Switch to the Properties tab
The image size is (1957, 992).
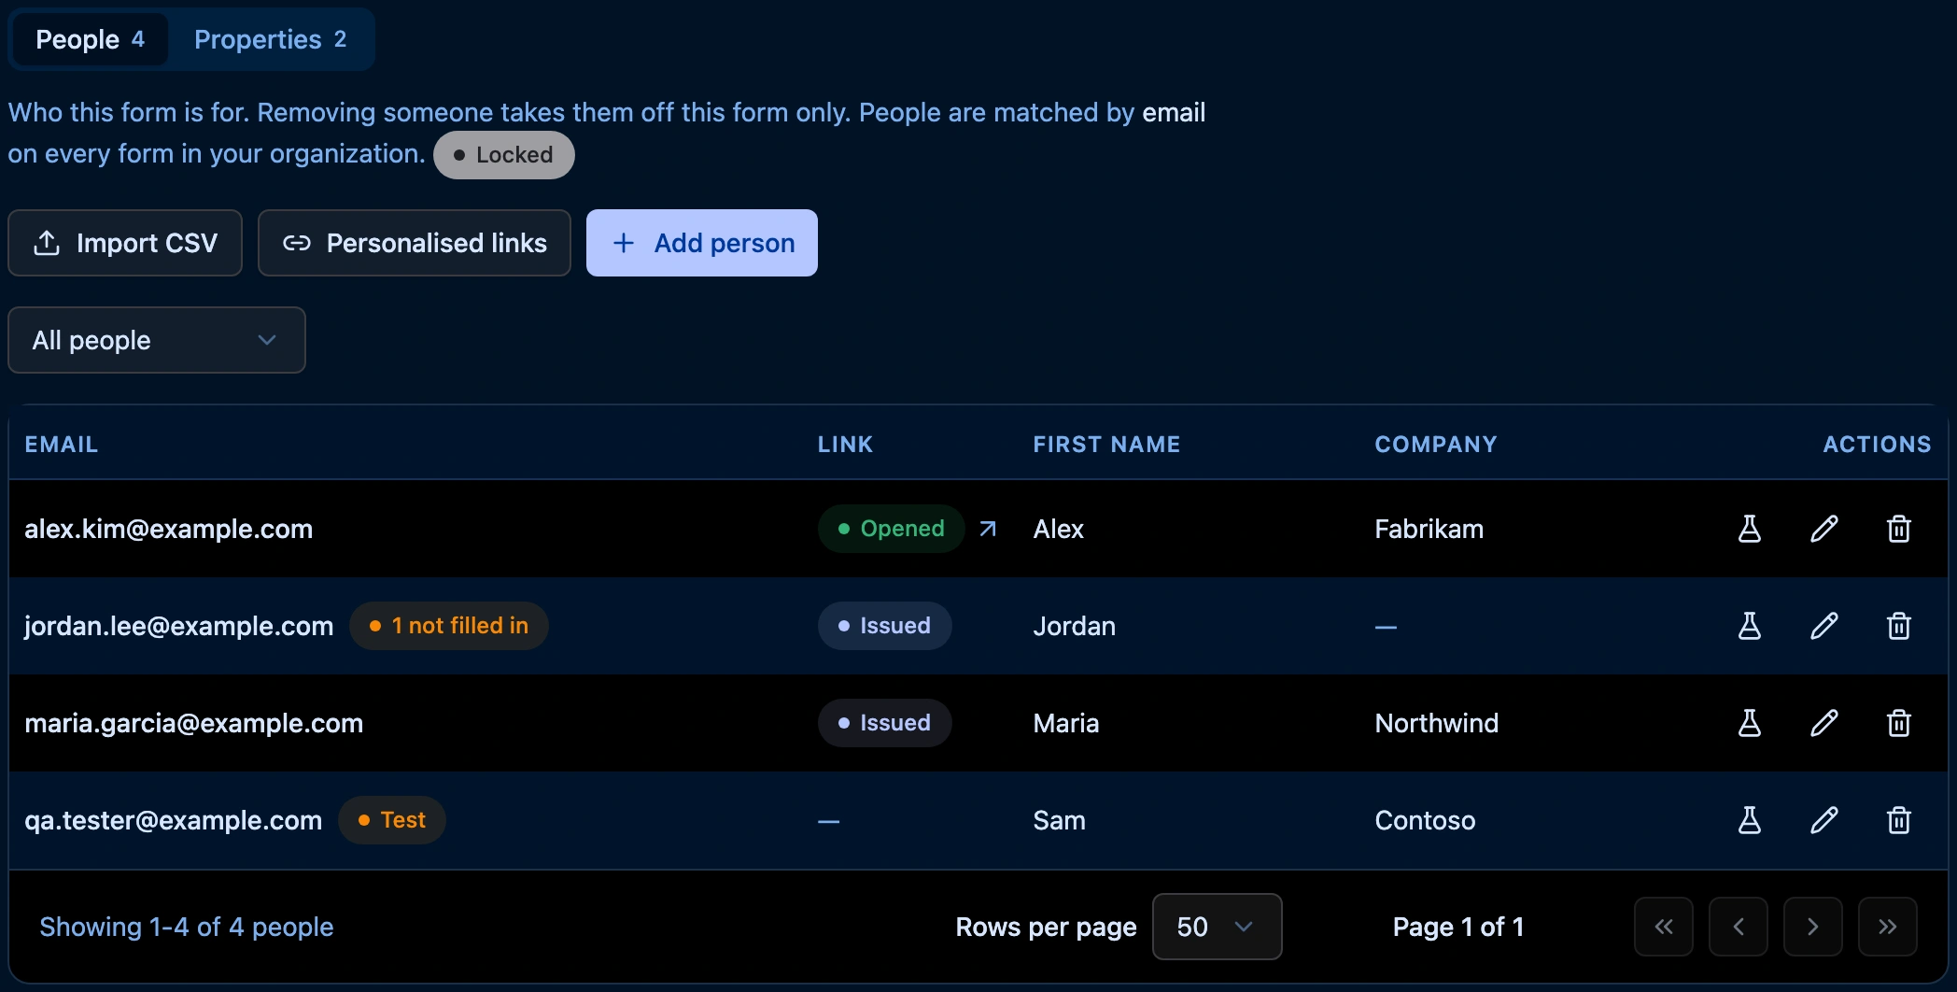click(x=271, y=39)
